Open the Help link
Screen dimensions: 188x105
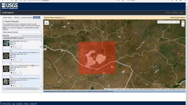coord(168,13)
